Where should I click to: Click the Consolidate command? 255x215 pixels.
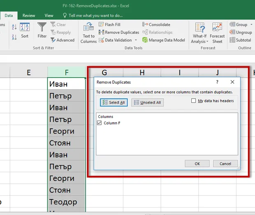click(156, 25)
